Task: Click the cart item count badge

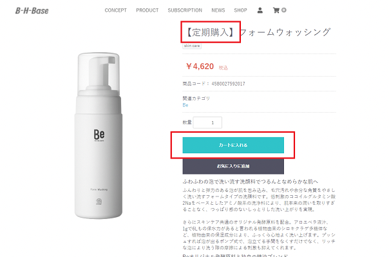Action: click(x=284, y=10)
